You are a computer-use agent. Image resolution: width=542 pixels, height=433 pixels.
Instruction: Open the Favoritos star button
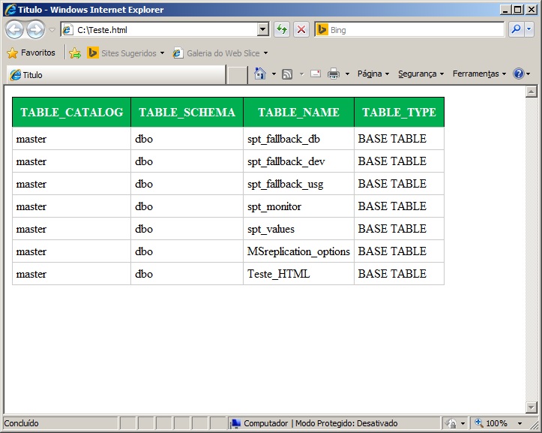(x=31, y=53)
